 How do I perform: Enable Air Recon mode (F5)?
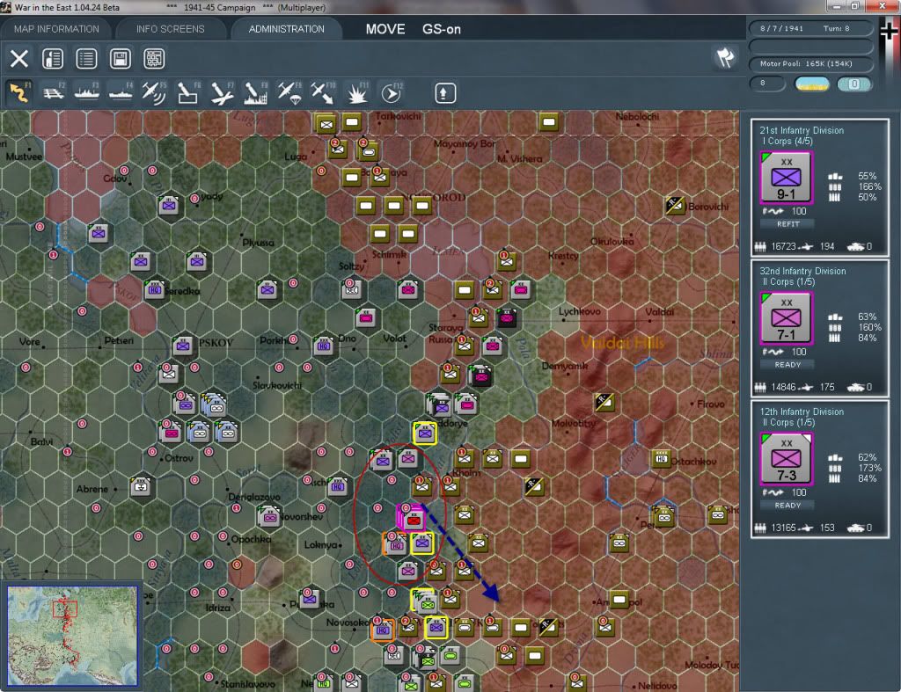[154, 92]
